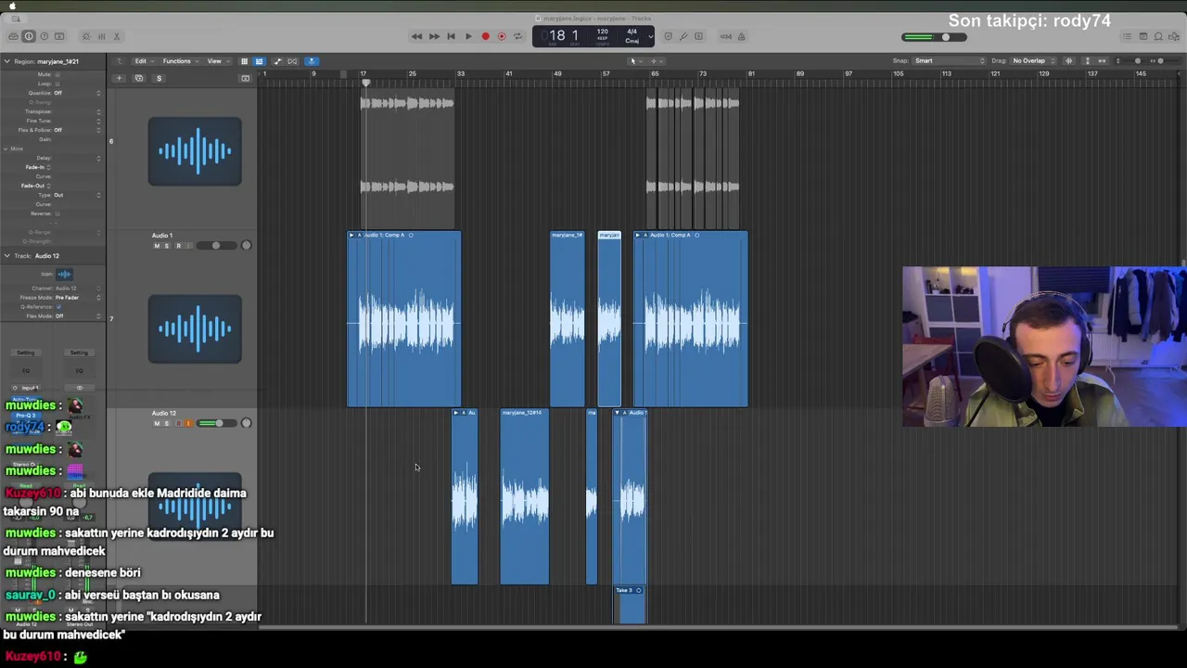Open the Snap Smart dropdown
1187x668 pixels.
click(x=950, y=61)
